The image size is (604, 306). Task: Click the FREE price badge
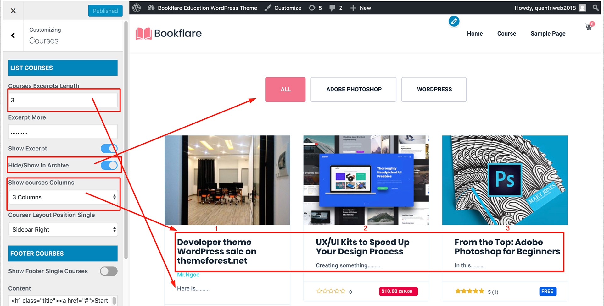point(548,291)
